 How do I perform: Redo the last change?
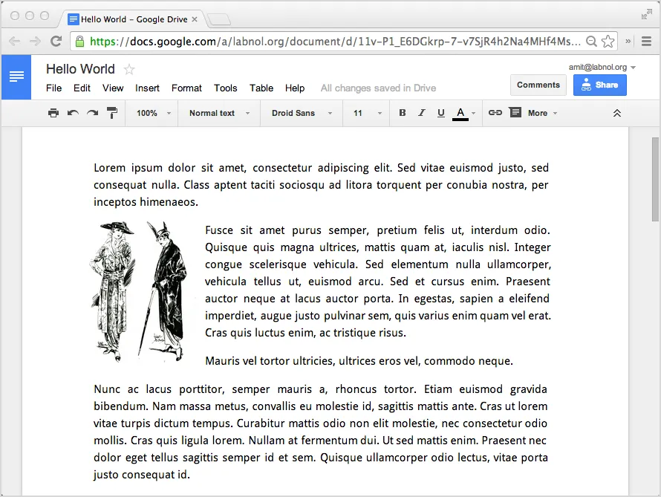pyautogui.click(x=91, y=113)
